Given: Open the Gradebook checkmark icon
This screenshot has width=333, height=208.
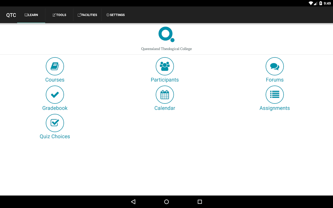Looking at the screenshot, I should [x=55, y=95].
